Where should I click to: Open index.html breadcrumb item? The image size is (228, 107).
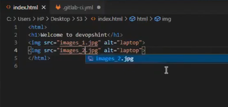110,19
